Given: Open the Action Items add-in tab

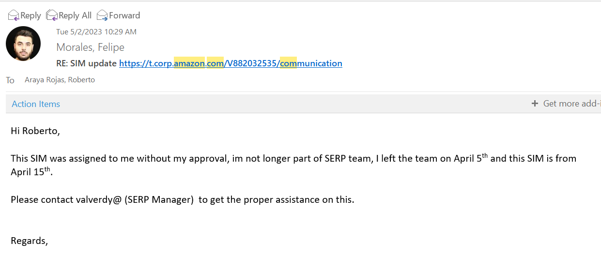Looking at the screenshot, I should tap(36, 104).
